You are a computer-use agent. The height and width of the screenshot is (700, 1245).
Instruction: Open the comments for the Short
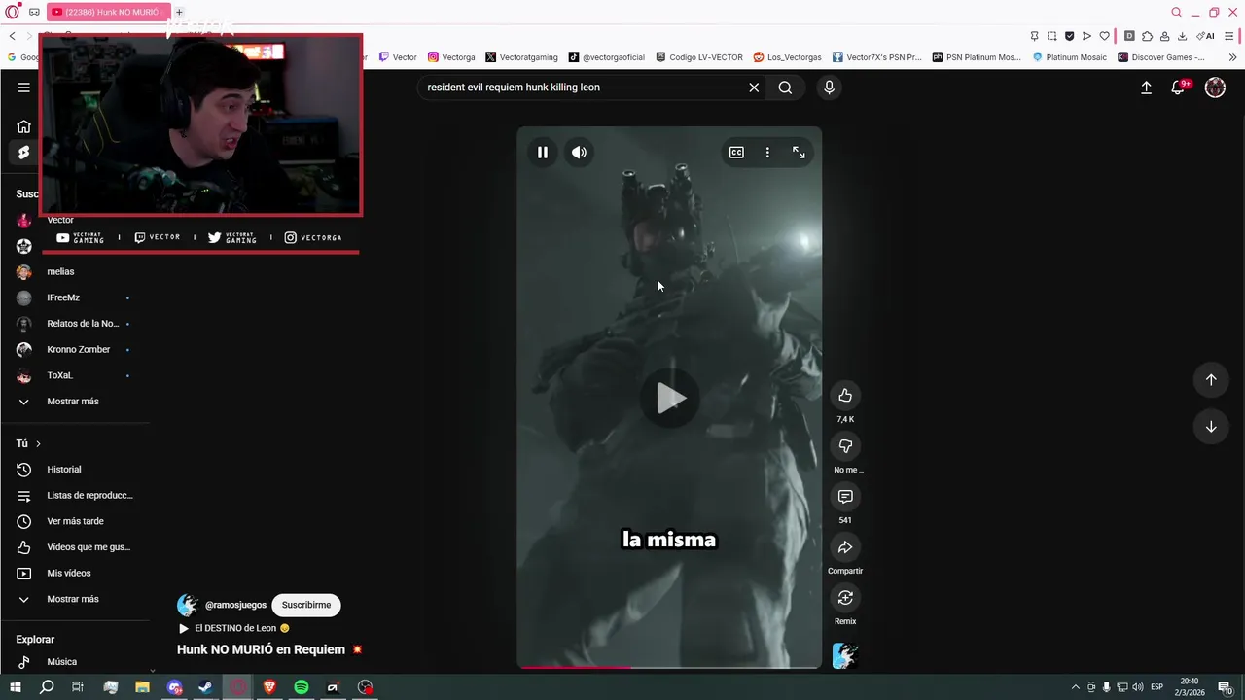845,497
